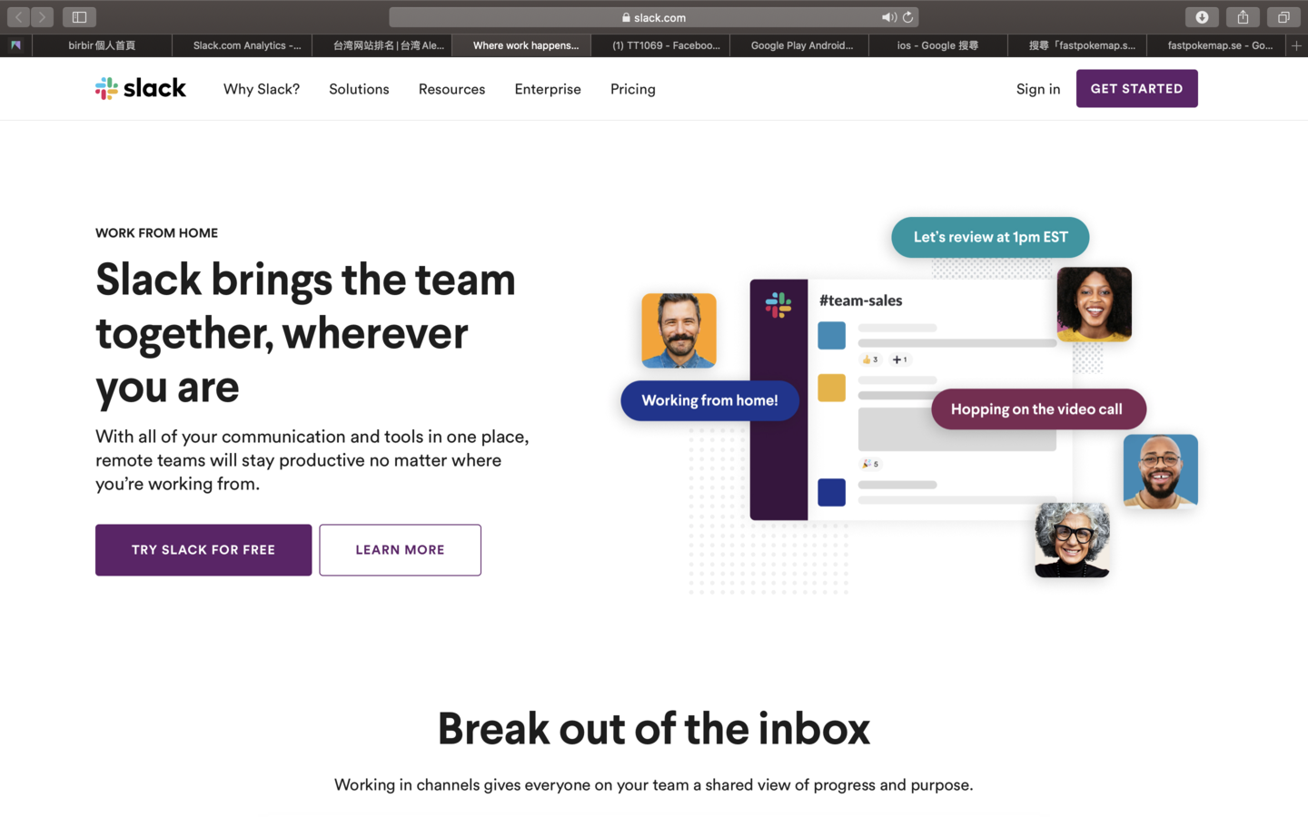Open the Solutions menu
1308x817 pixels.
click(x=359, y=89)
